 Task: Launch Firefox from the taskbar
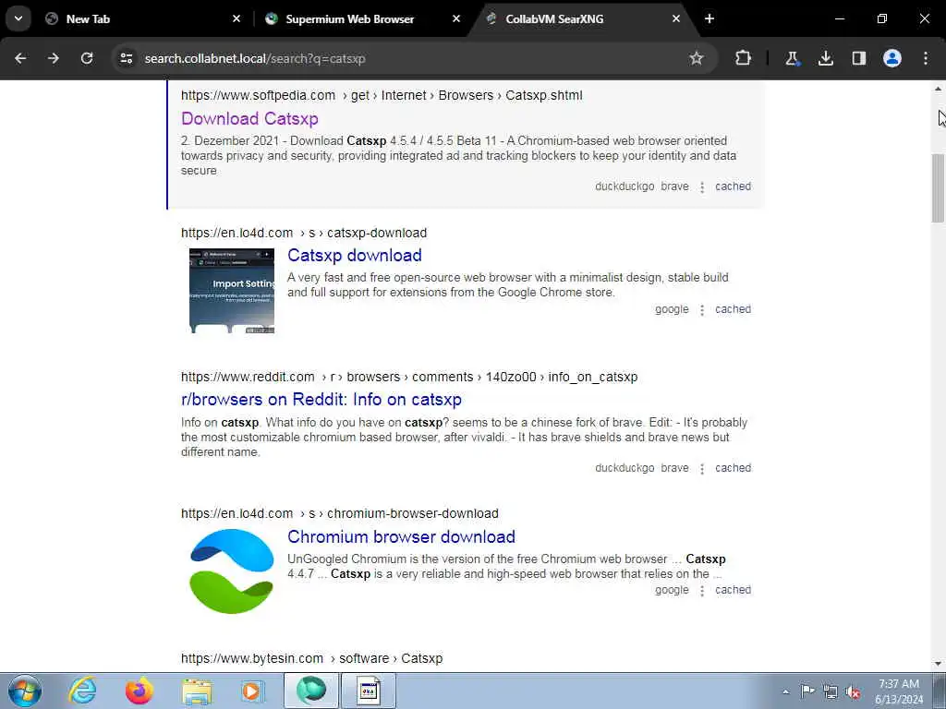point(139,691)
